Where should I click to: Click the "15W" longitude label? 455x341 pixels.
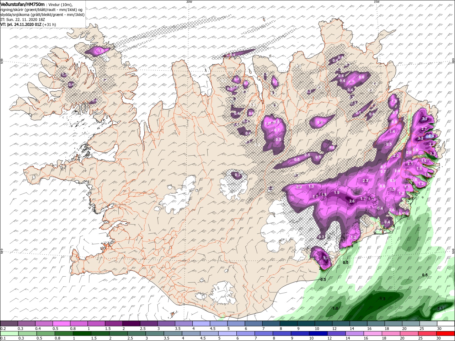[376, 2]
